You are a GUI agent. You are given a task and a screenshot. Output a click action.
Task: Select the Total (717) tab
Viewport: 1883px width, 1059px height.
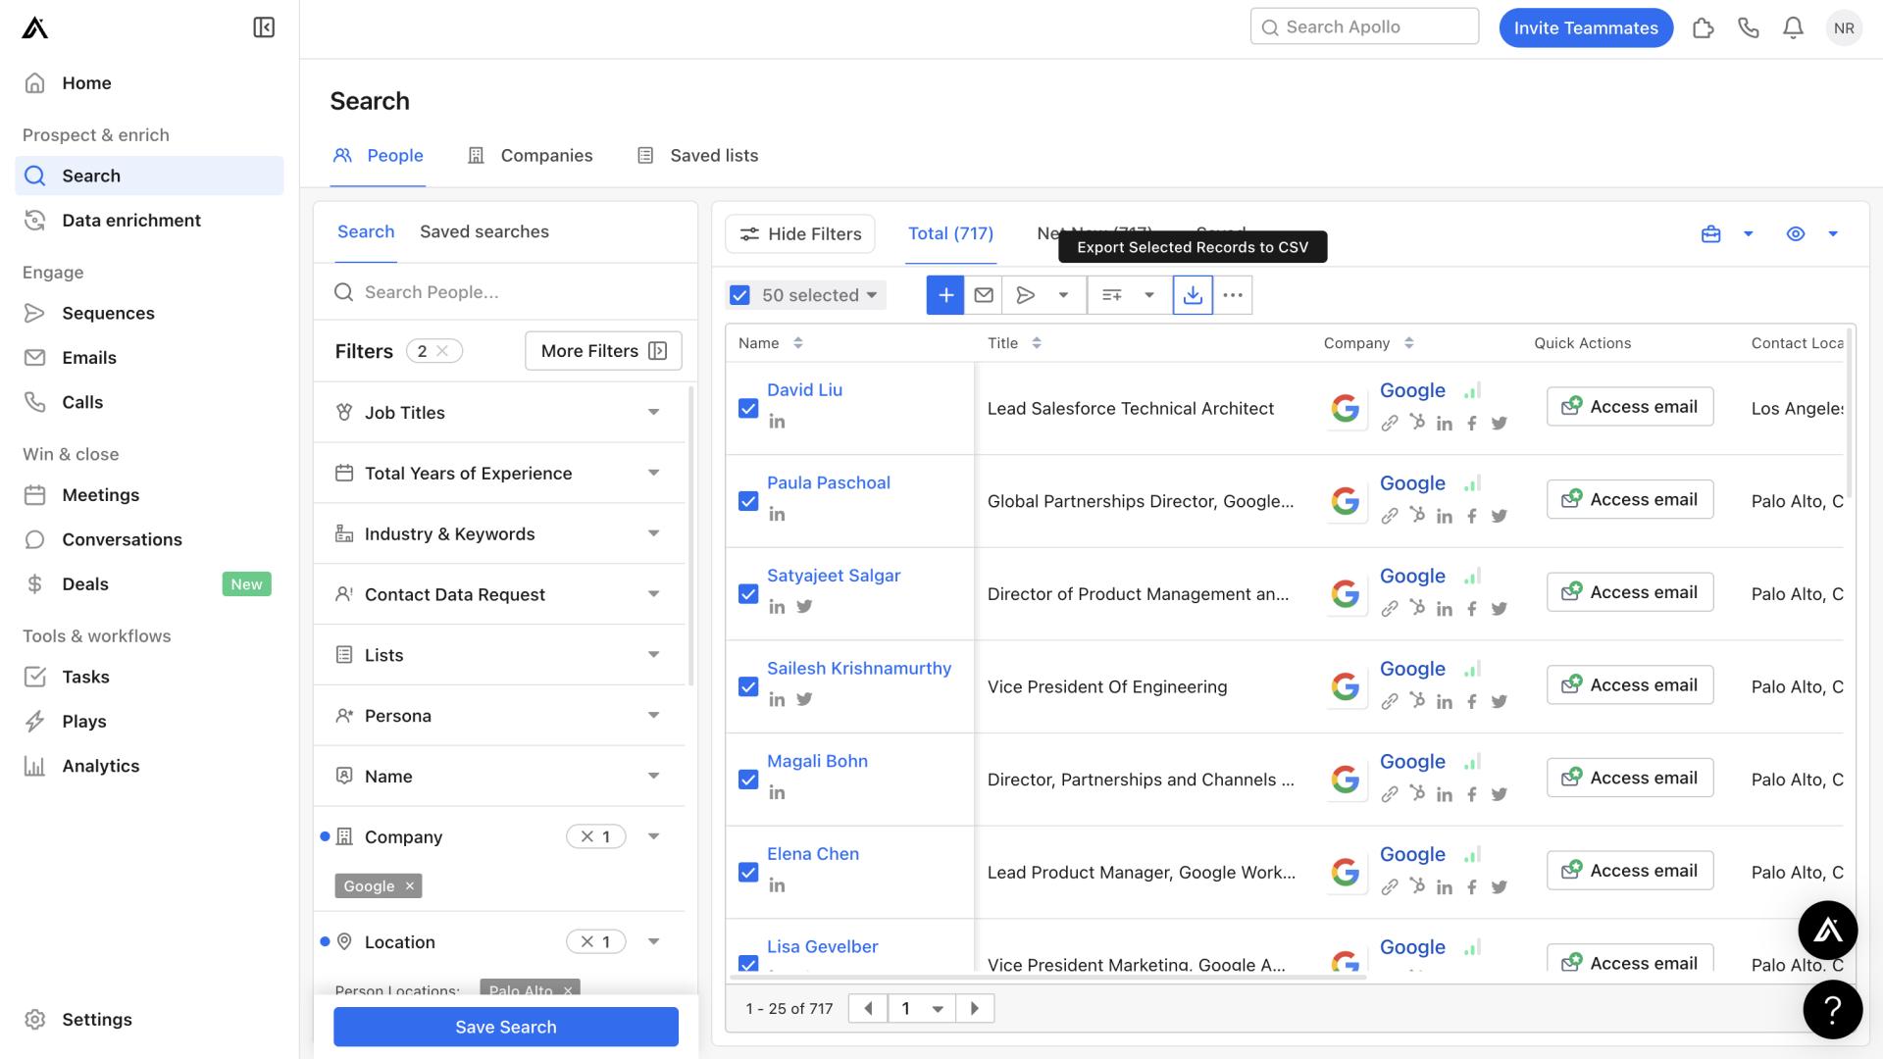950,233
